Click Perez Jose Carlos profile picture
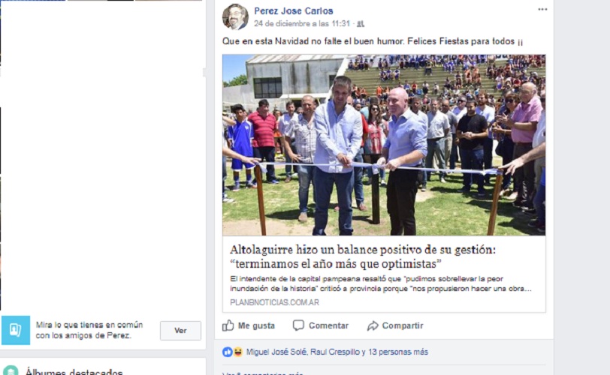 [235, 16]
